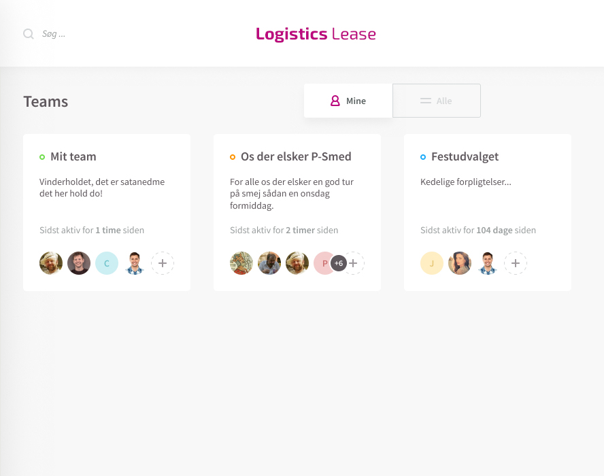Open the Os der elsker P-Smed team
This screenshot has height=476, width=604.
pos(296,157)
